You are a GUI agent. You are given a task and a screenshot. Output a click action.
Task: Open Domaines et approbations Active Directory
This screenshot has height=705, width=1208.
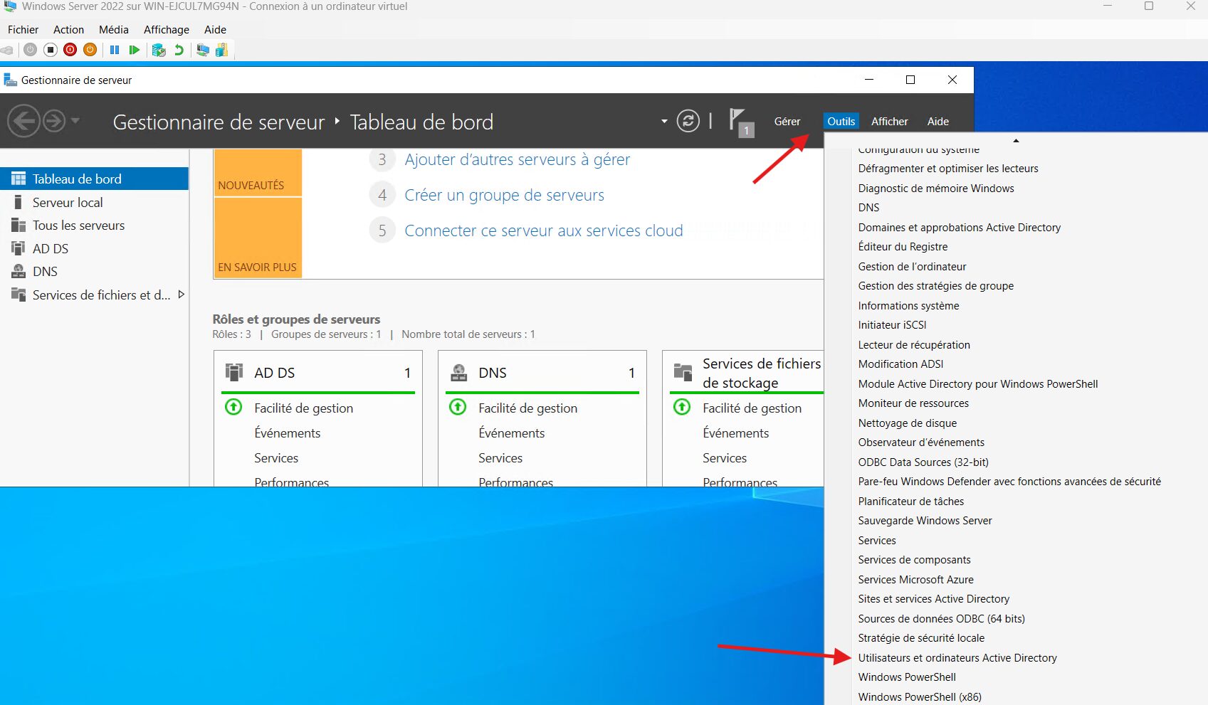[x=960, y=227]
